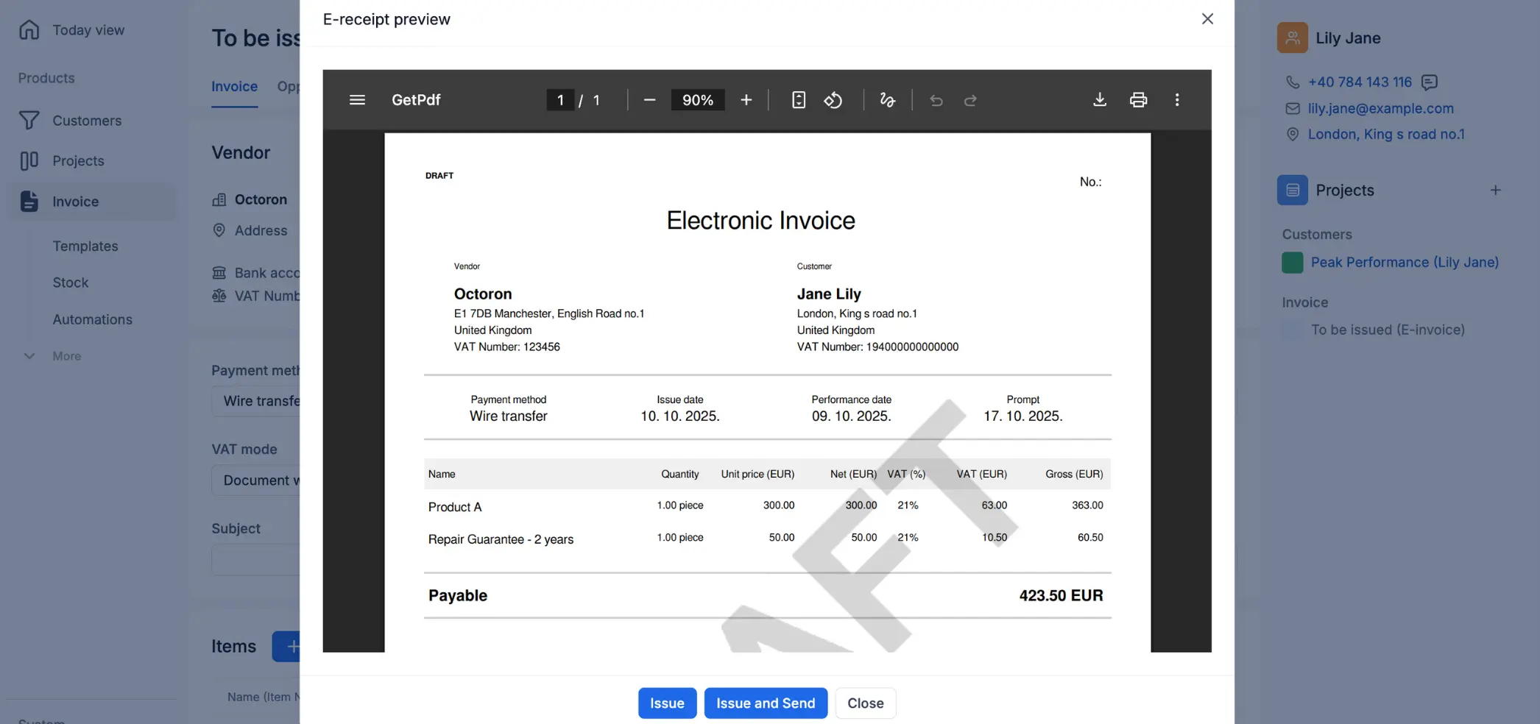Image resolution: width=1540 pixels, height=724 pixels.
Task: Click the fit to page icon
Action: (798, 100)
